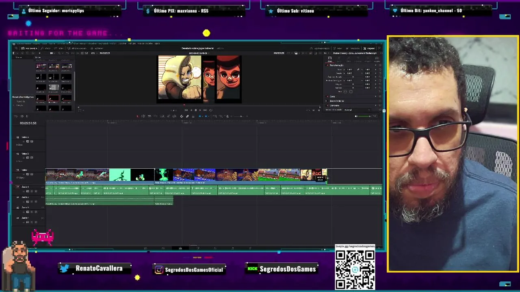Play in reverse in the viewer transport
Viewport: 520px width, 292px height.
coord(191,110)
